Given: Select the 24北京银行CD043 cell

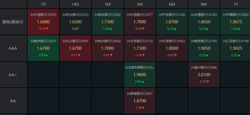Looking at the screenshot, I should pyautogui.click(x=172, y=48).
